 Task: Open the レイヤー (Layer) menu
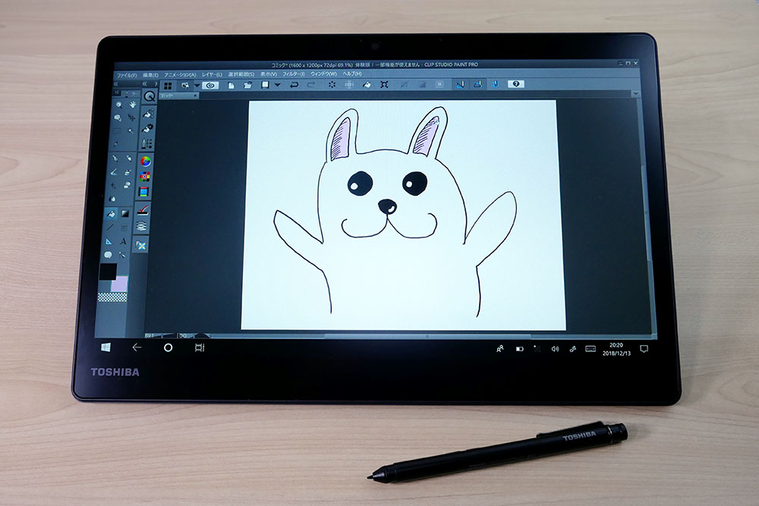click(x=211, y=74)
